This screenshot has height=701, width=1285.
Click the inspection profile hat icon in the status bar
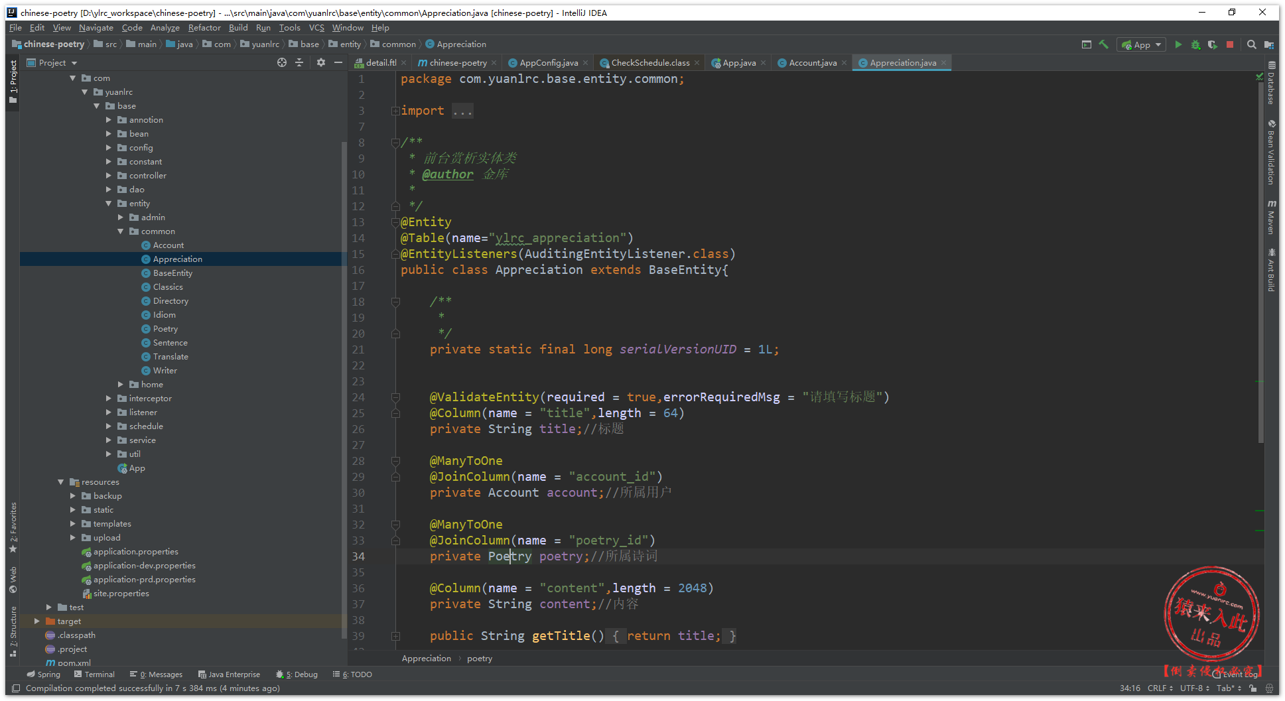[1269, 688]
